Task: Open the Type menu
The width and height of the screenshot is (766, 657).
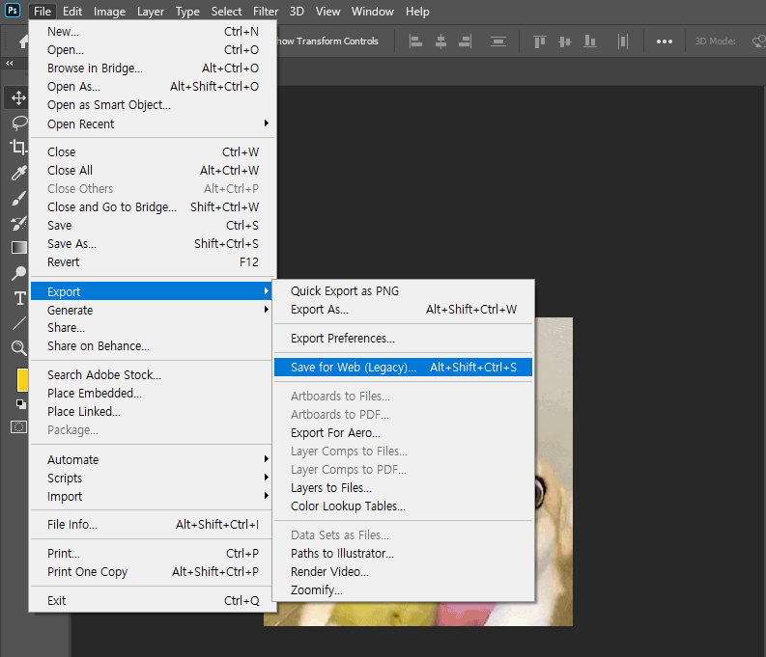Action: tap(187, 12)
